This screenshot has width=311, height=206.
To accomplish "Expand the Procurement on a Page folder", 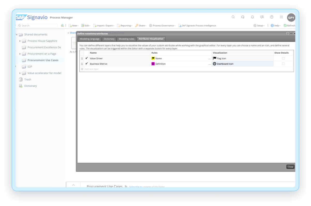I will 20,54.
